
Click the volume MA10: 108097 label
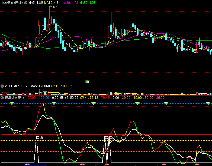tap(62, 86)
